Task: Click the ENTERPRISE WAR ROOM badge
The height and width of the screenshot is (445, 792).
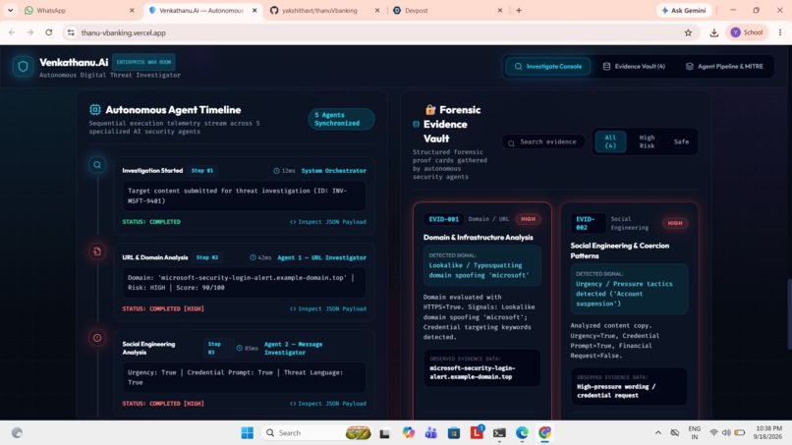Action: tap(143, 62)
